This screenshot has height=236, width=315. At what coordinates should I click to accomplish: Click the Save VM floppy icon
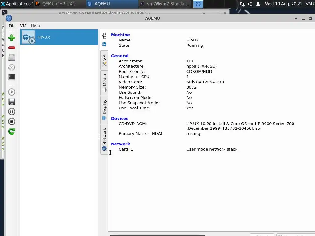[x=12, y=102]
